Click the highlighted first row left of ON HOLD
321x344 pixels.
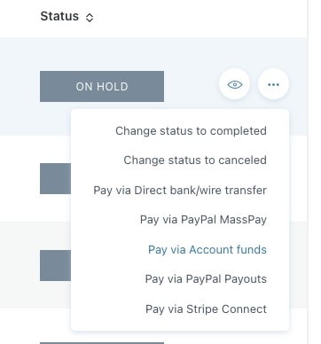pos(20,86)
